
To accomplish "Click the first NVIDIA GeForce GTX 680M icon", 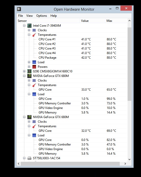I will tap(29, 76).
